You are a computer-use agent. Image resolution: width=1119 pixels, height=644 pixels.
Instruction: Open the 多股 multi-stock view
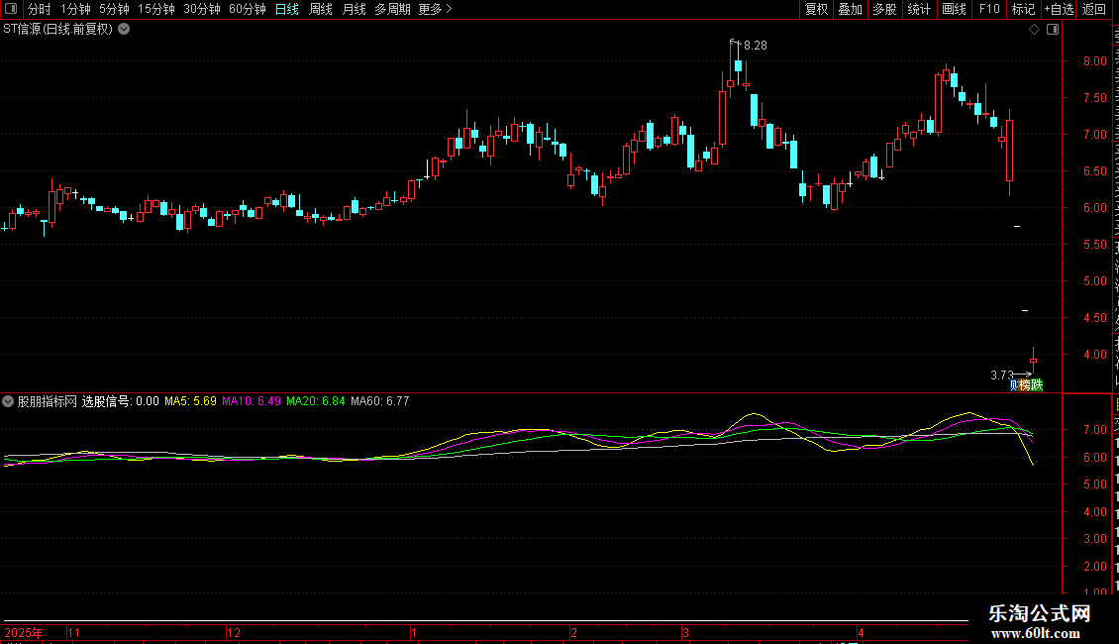tap(884, 9)
